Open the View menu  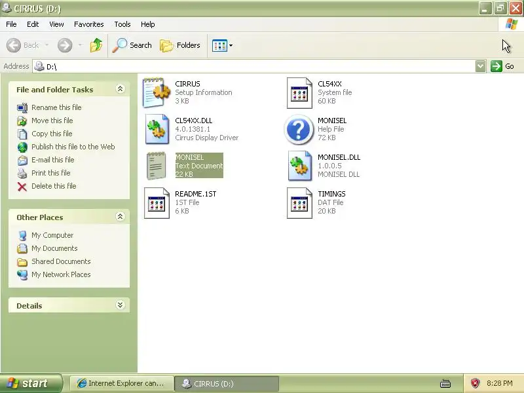[56, 24]
